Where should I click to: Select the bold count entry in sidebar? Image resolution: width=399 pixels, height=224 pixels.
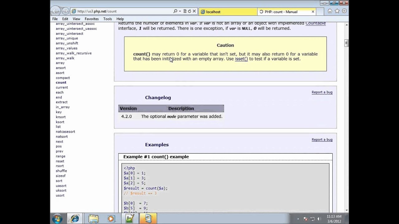click(61, 82)
